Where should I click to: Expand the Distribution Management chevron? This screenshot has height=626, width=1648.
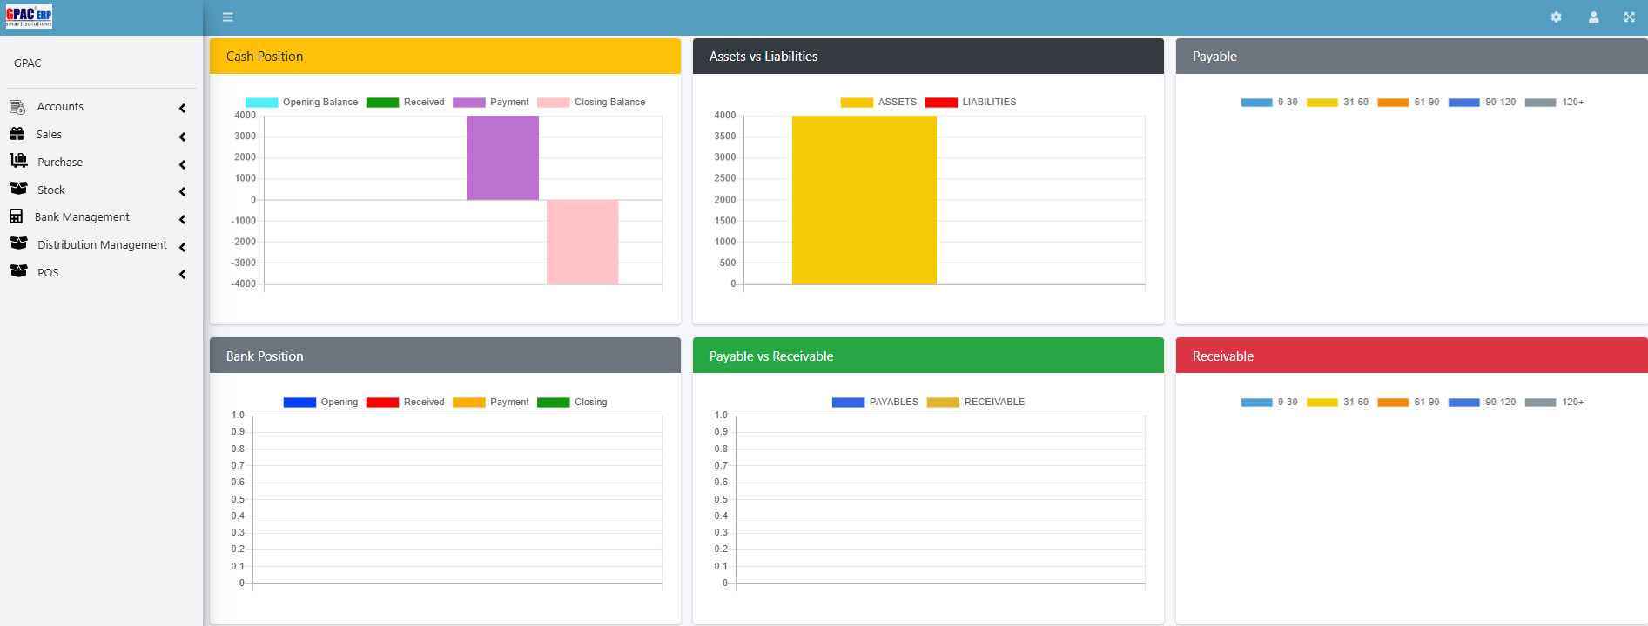pos(182,247)
